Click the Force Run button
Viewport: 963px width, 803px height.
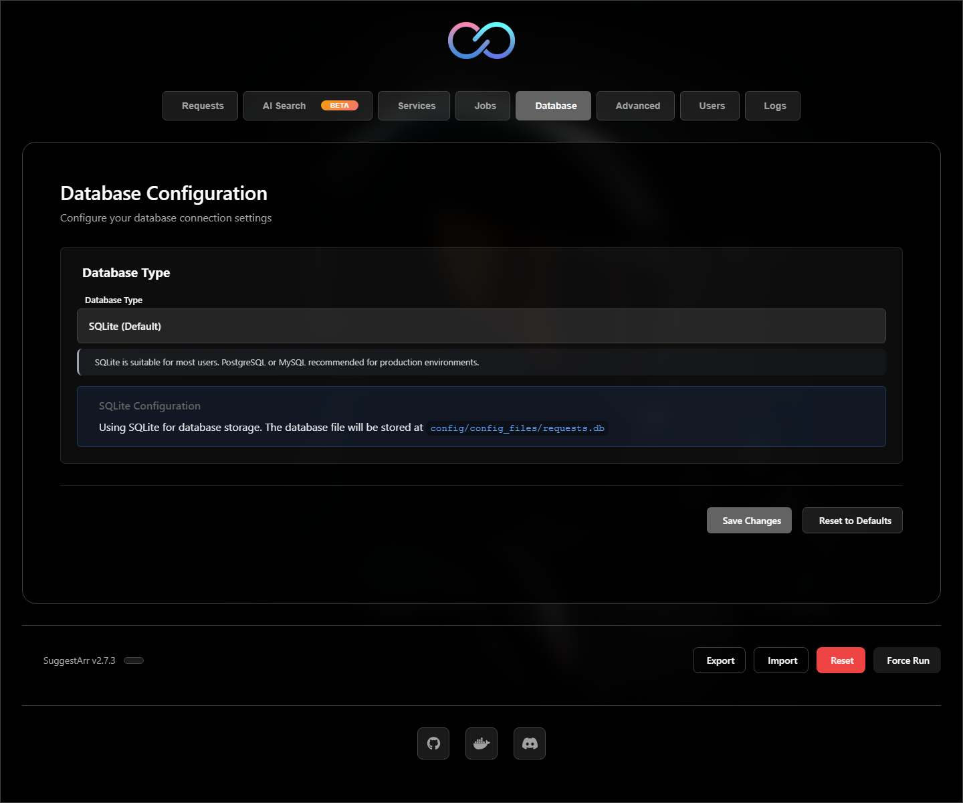(x=907, y=660)
